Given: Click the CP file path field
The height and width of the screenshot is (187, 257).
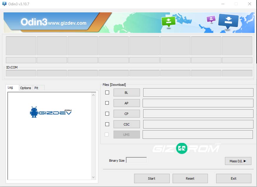Looking at the screenshot, I should 198,114.
